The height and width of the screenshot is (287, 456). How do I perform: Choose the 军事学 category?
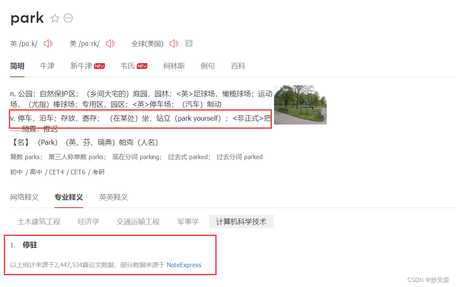tap(188, 222)
